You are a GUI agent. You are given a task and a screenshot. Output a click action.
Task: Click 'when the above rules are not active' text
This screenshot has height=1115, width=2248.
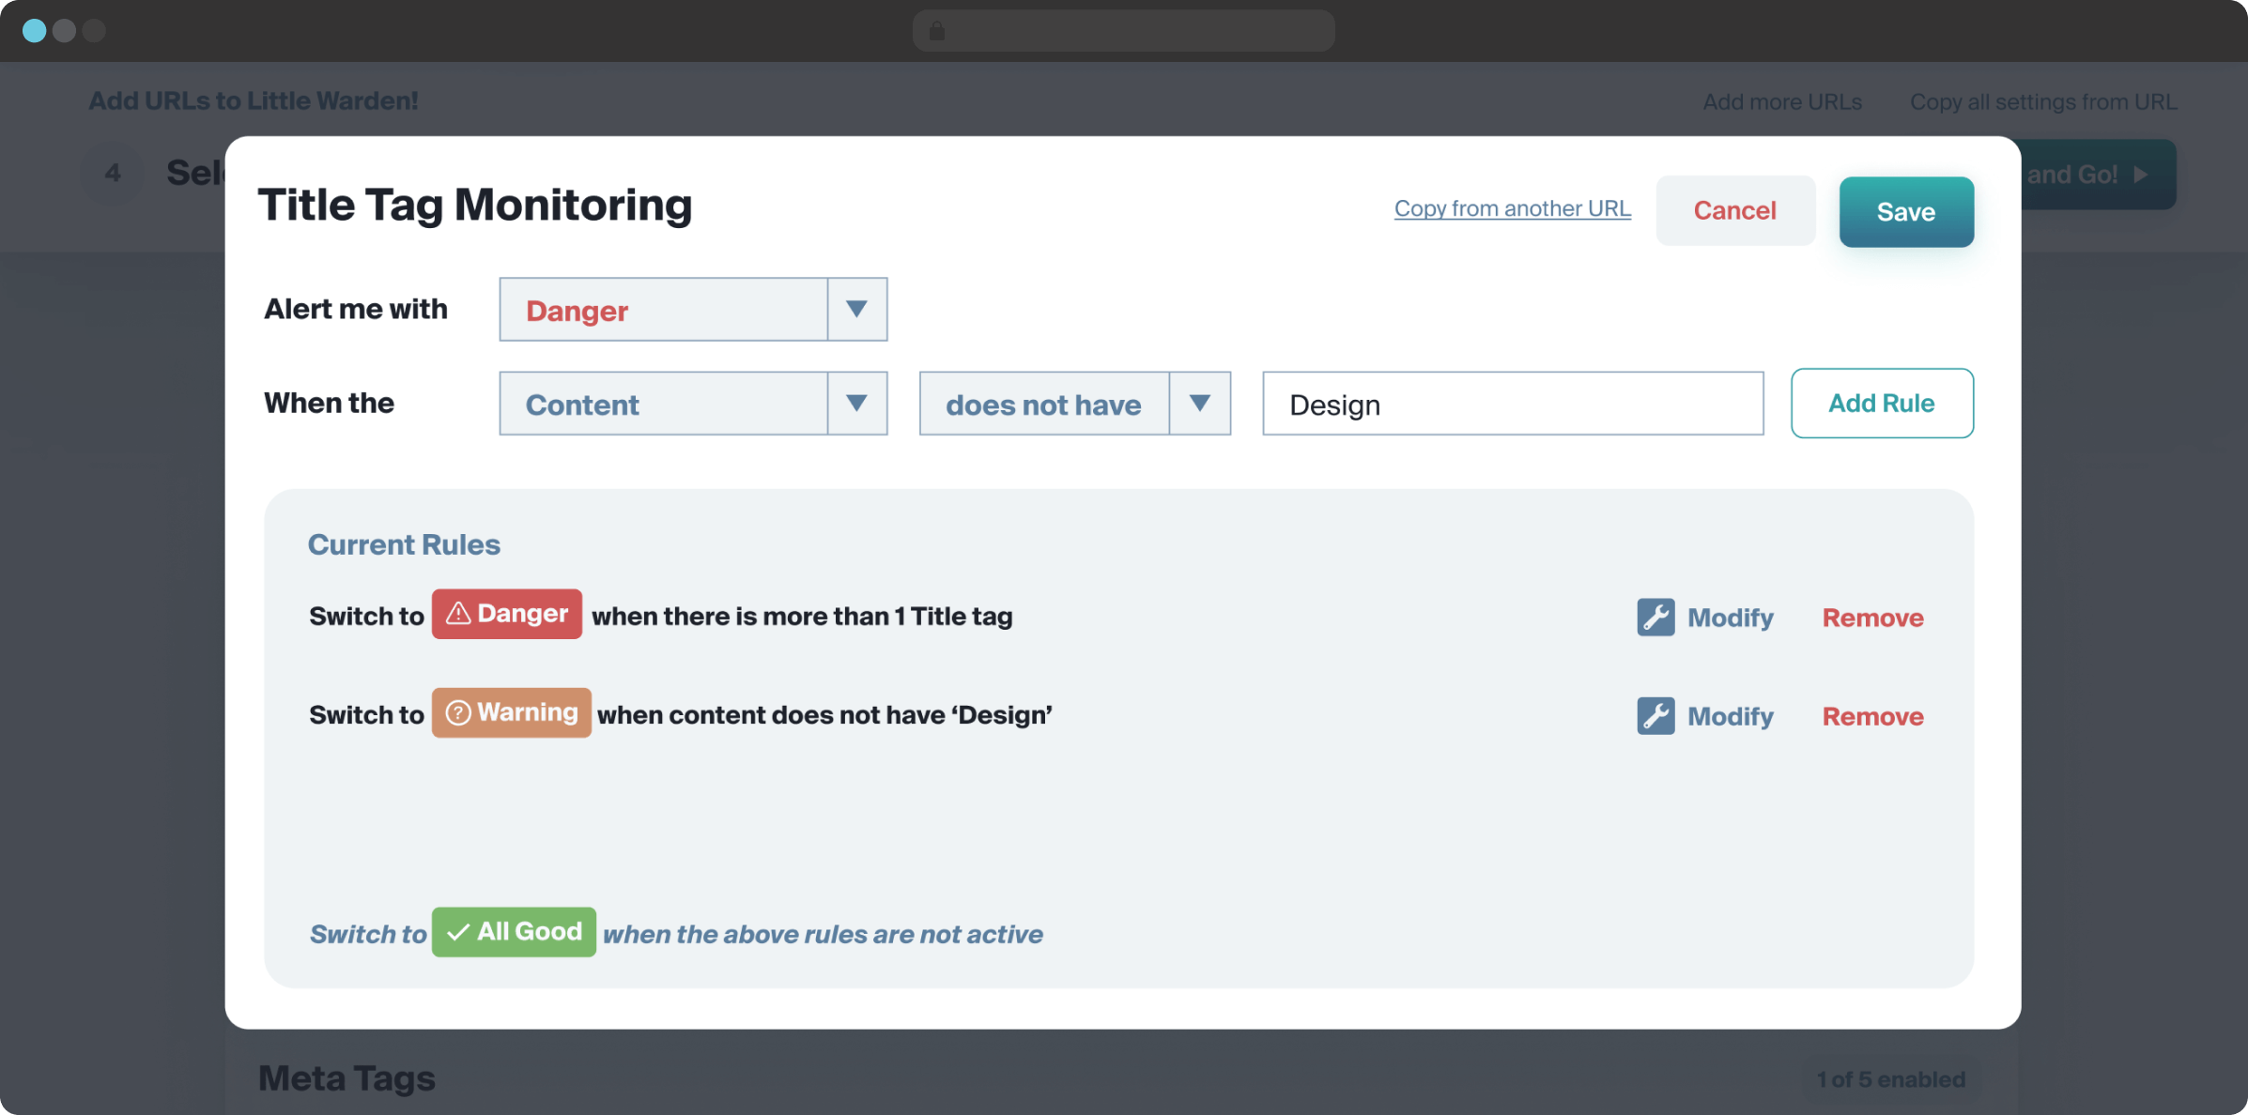[823, 934]
